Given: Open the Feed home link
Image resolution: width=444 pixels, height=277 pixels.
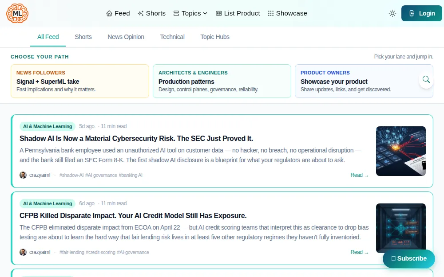Looking at the screenshot, I should click(118, 13).
